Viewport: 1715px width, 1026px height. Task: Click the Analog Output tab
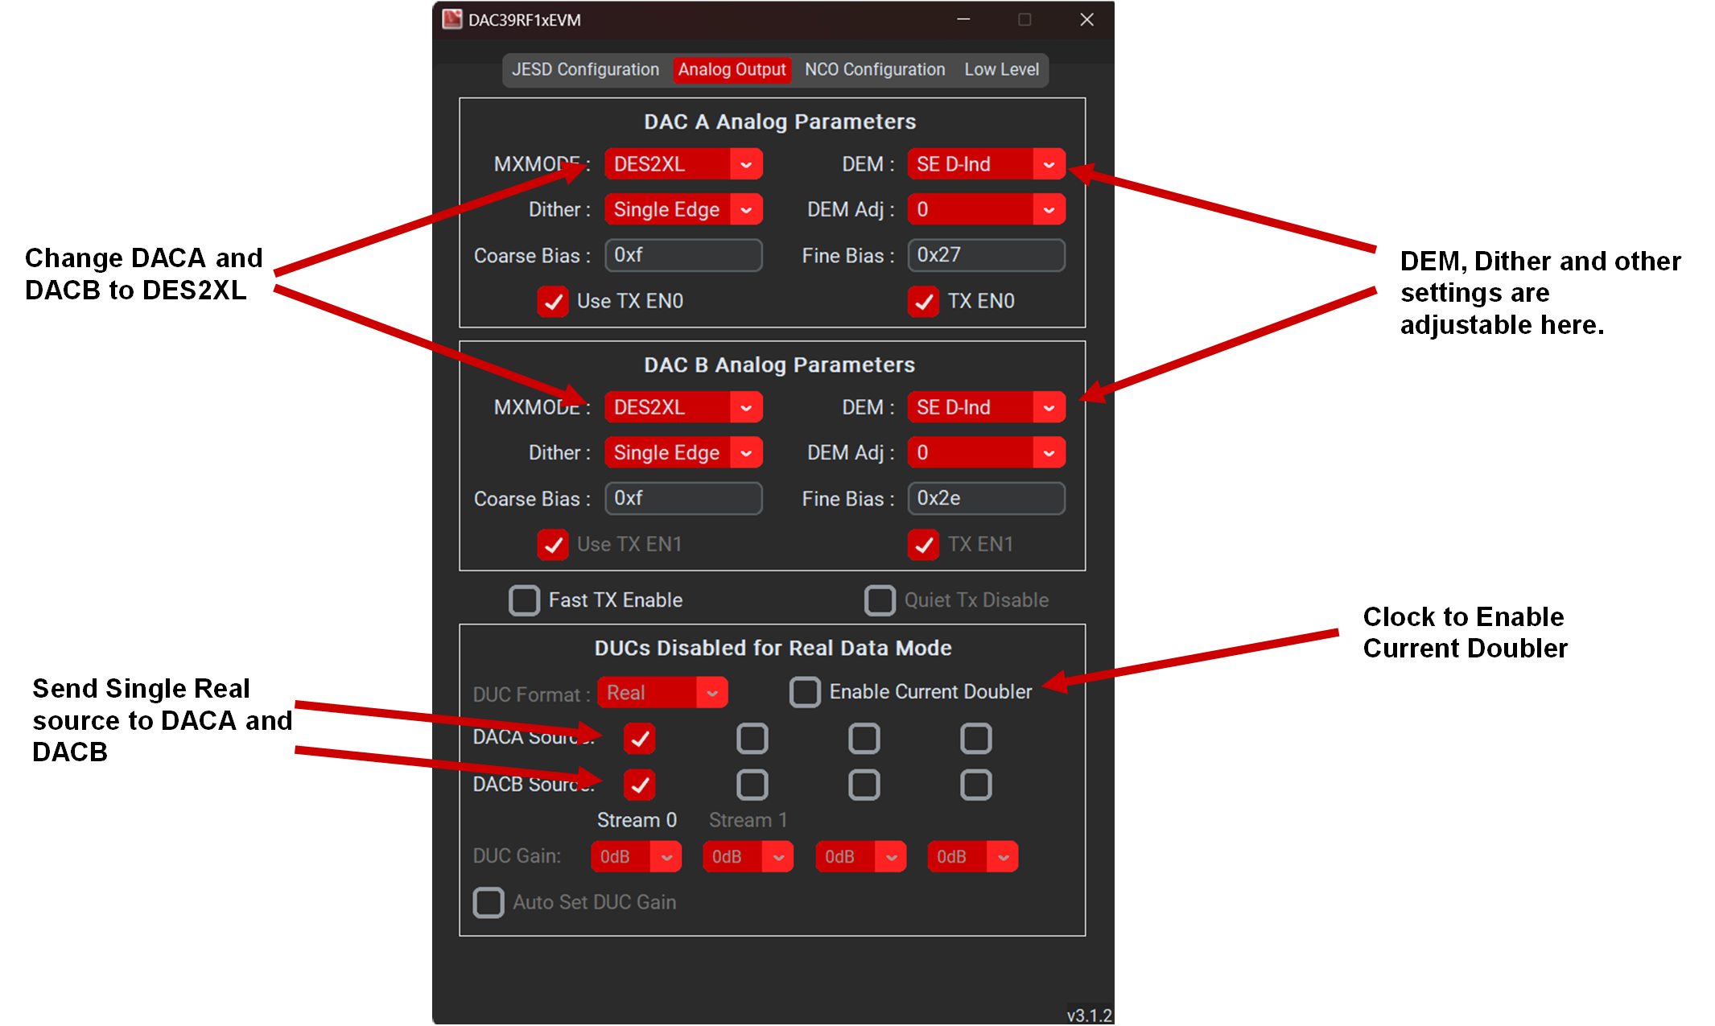tap(732, 69)
